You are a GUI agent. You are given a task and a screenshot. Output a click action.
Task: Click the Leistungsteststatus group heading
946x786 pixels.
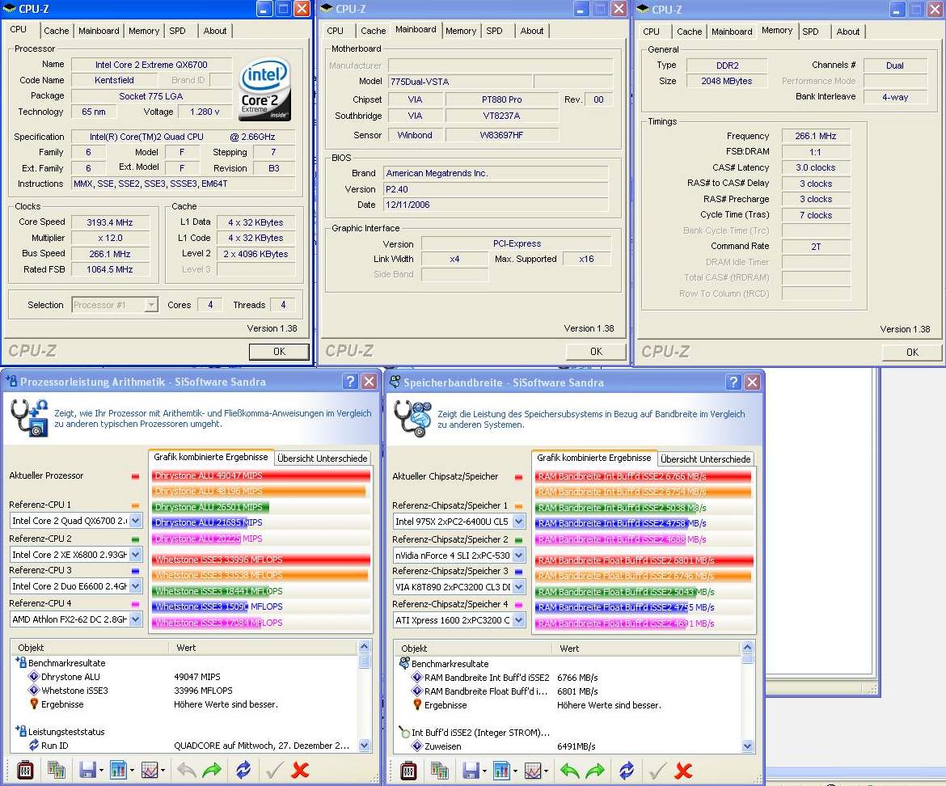66,732
